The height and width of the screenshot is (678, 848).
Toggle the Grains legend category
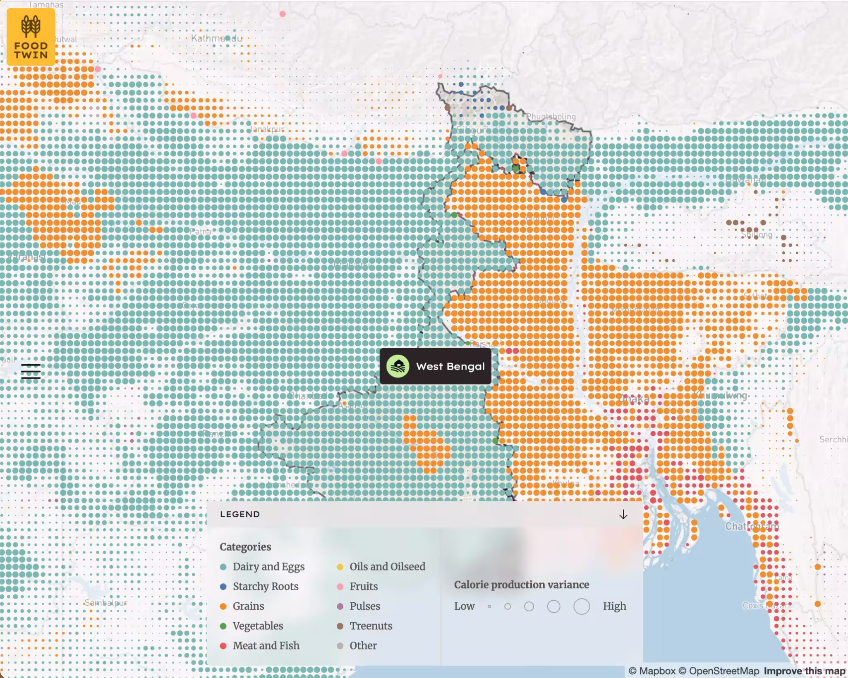coord(248,606)
